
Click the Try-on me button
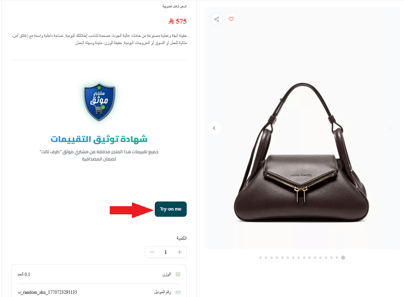coord(170,209)
